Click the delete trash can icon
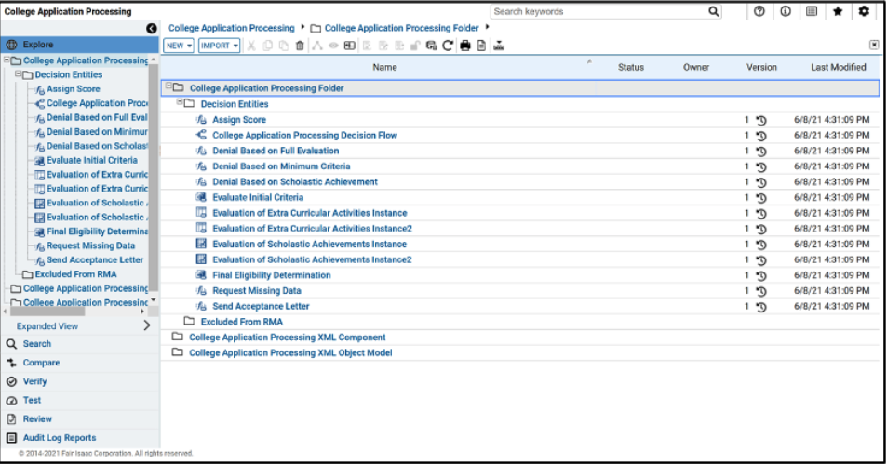Screen dimensions: 887x464 pos(300,46)
